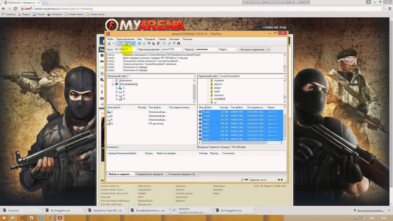Select the physics folder in remote tree

point(218,84)
